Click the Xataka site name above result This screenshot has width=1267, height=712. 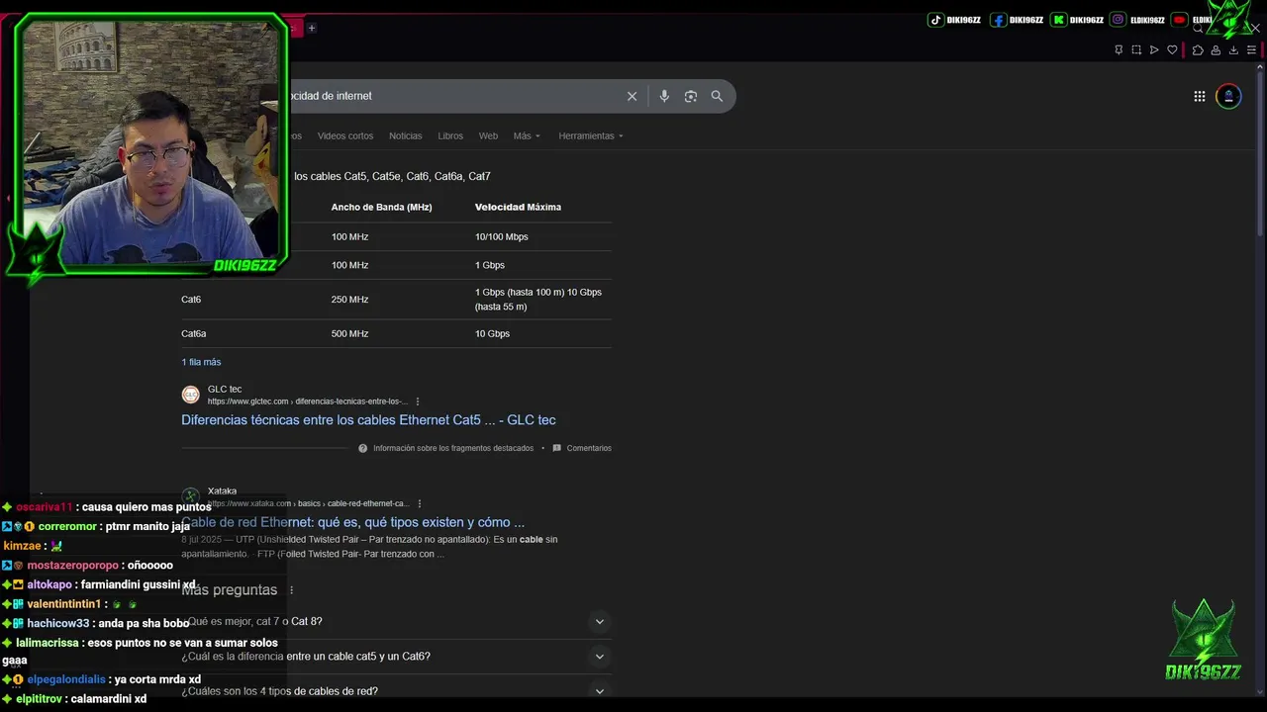point(222,490)
